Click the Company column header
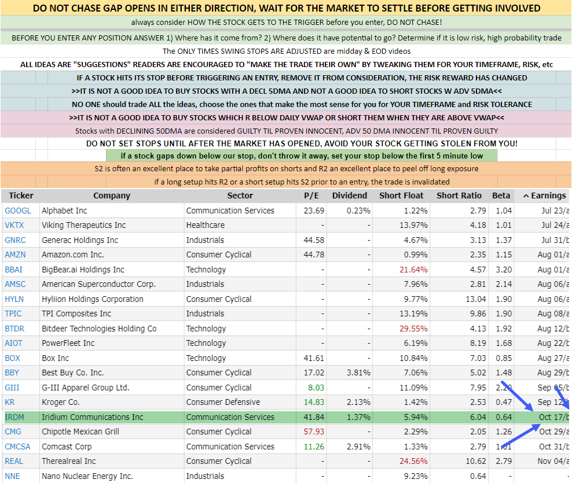The image size is (572, 483). [x=112, y=196]
